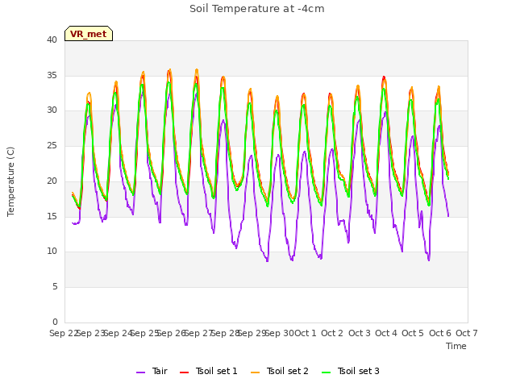The image size is (516, 387).
Task: Click the 10 y-axis tick label
Action: pos(52,252)
